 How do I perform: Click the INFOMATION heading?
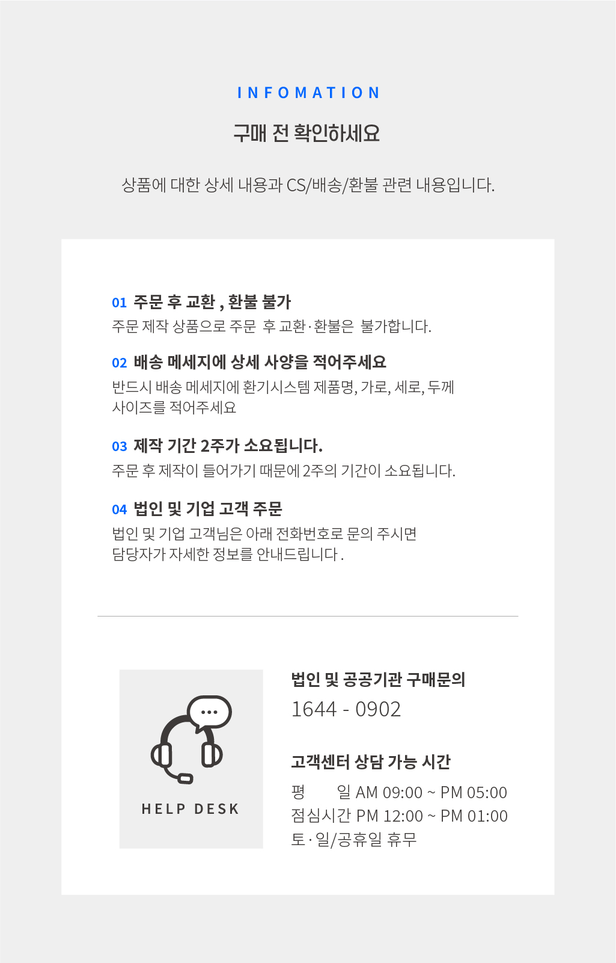click(308, 93)
